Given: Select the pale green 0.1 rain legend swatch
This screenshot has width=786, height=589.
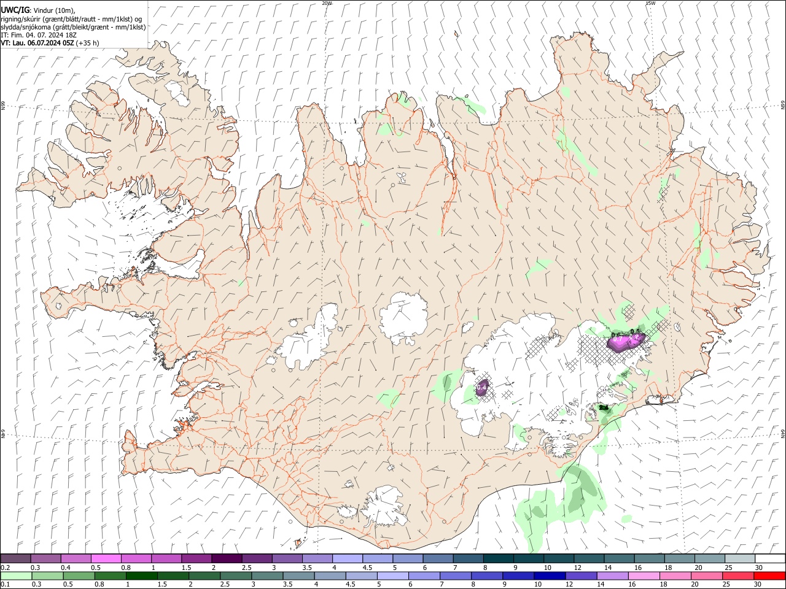Looking at the screenshot, I should point(17,576).
